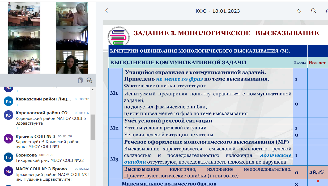Screen dimensions: 328x186
Task: Select the top-right participant video thumbnail
Action: [72, 14]
